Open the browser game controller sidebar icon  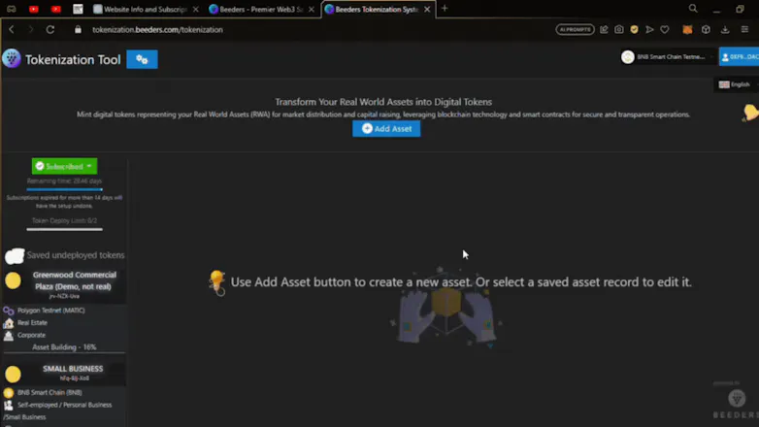pos(11,9)
